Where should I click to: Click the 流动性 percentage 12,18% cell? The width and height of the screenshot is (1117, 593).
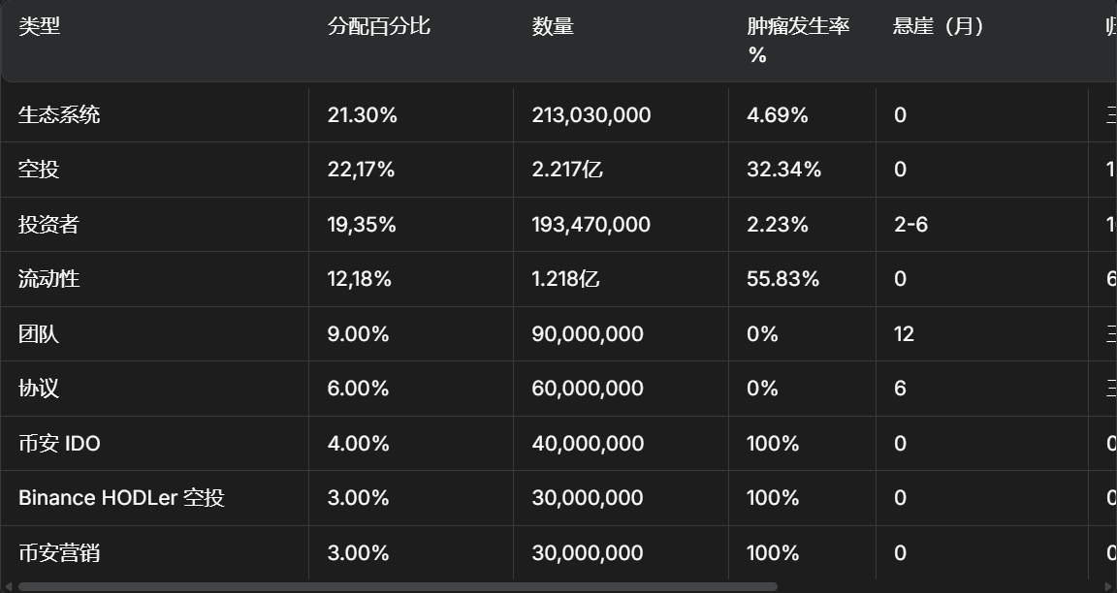[359, 279]
